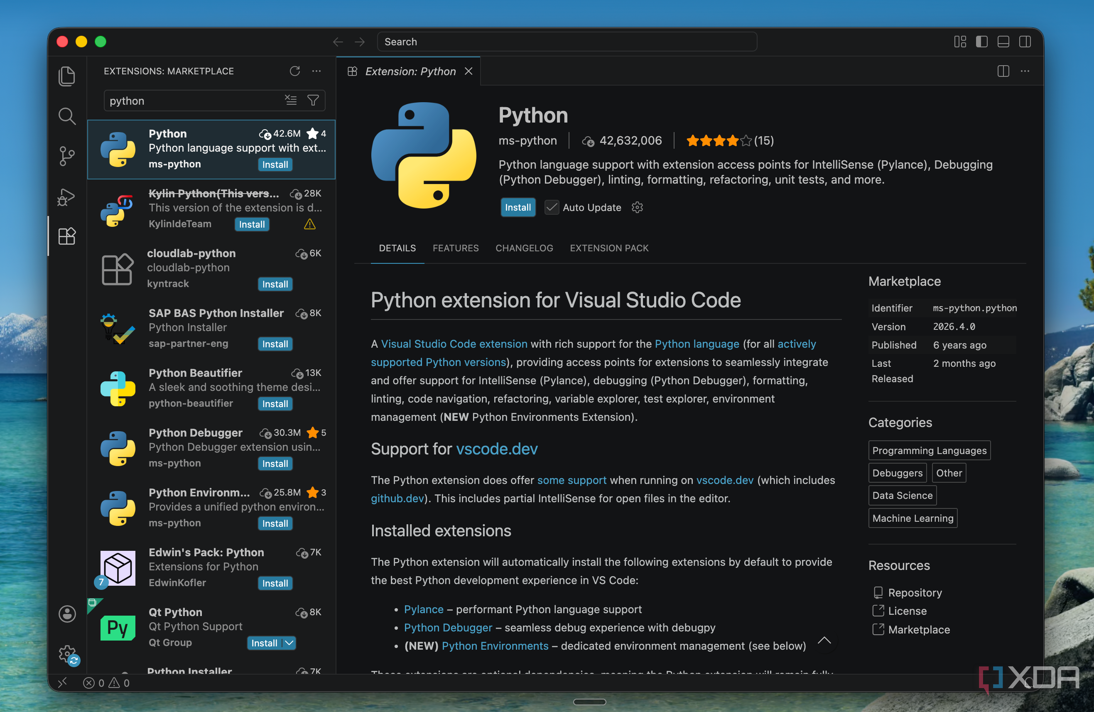Open Customize Layout in title bar

[960, 42]
